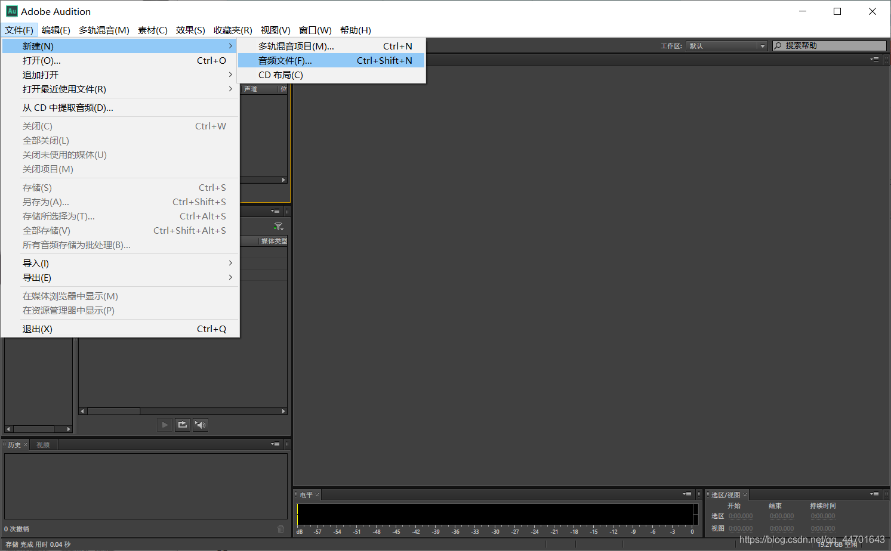The height and width of the screenshot is (551, 891).
Task: Open the 效果(S) menu
Action: click(x=190, y=30)
